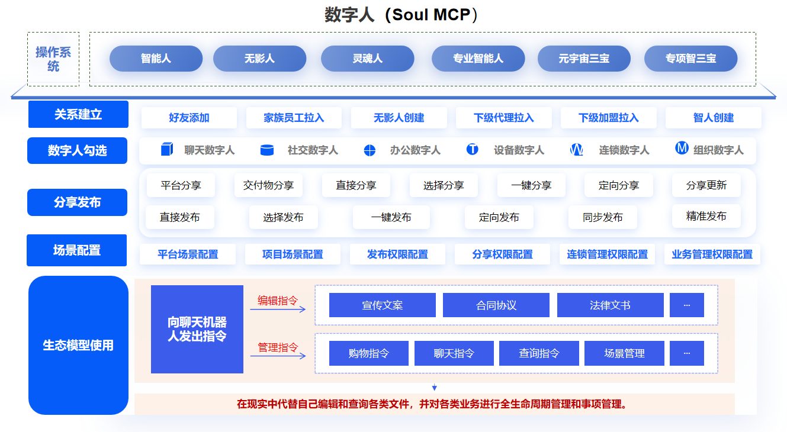787x432 pixels.
Task: Choose 无影人创建
Action: click(399, 118)
